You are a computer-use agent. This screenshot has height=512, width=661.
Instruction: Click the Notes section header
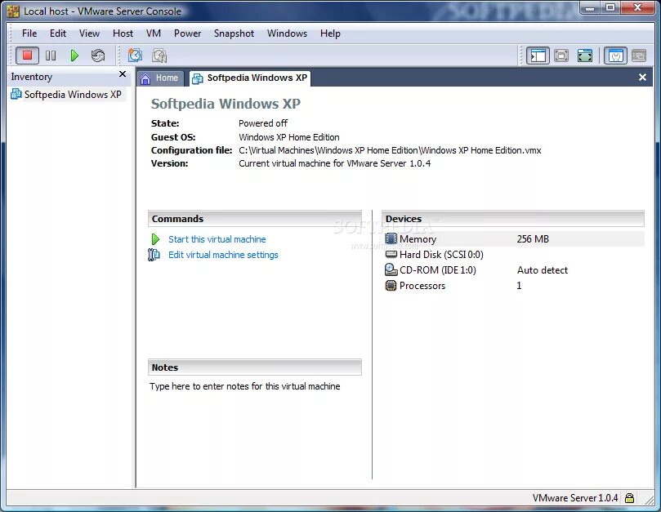(255, 367)
